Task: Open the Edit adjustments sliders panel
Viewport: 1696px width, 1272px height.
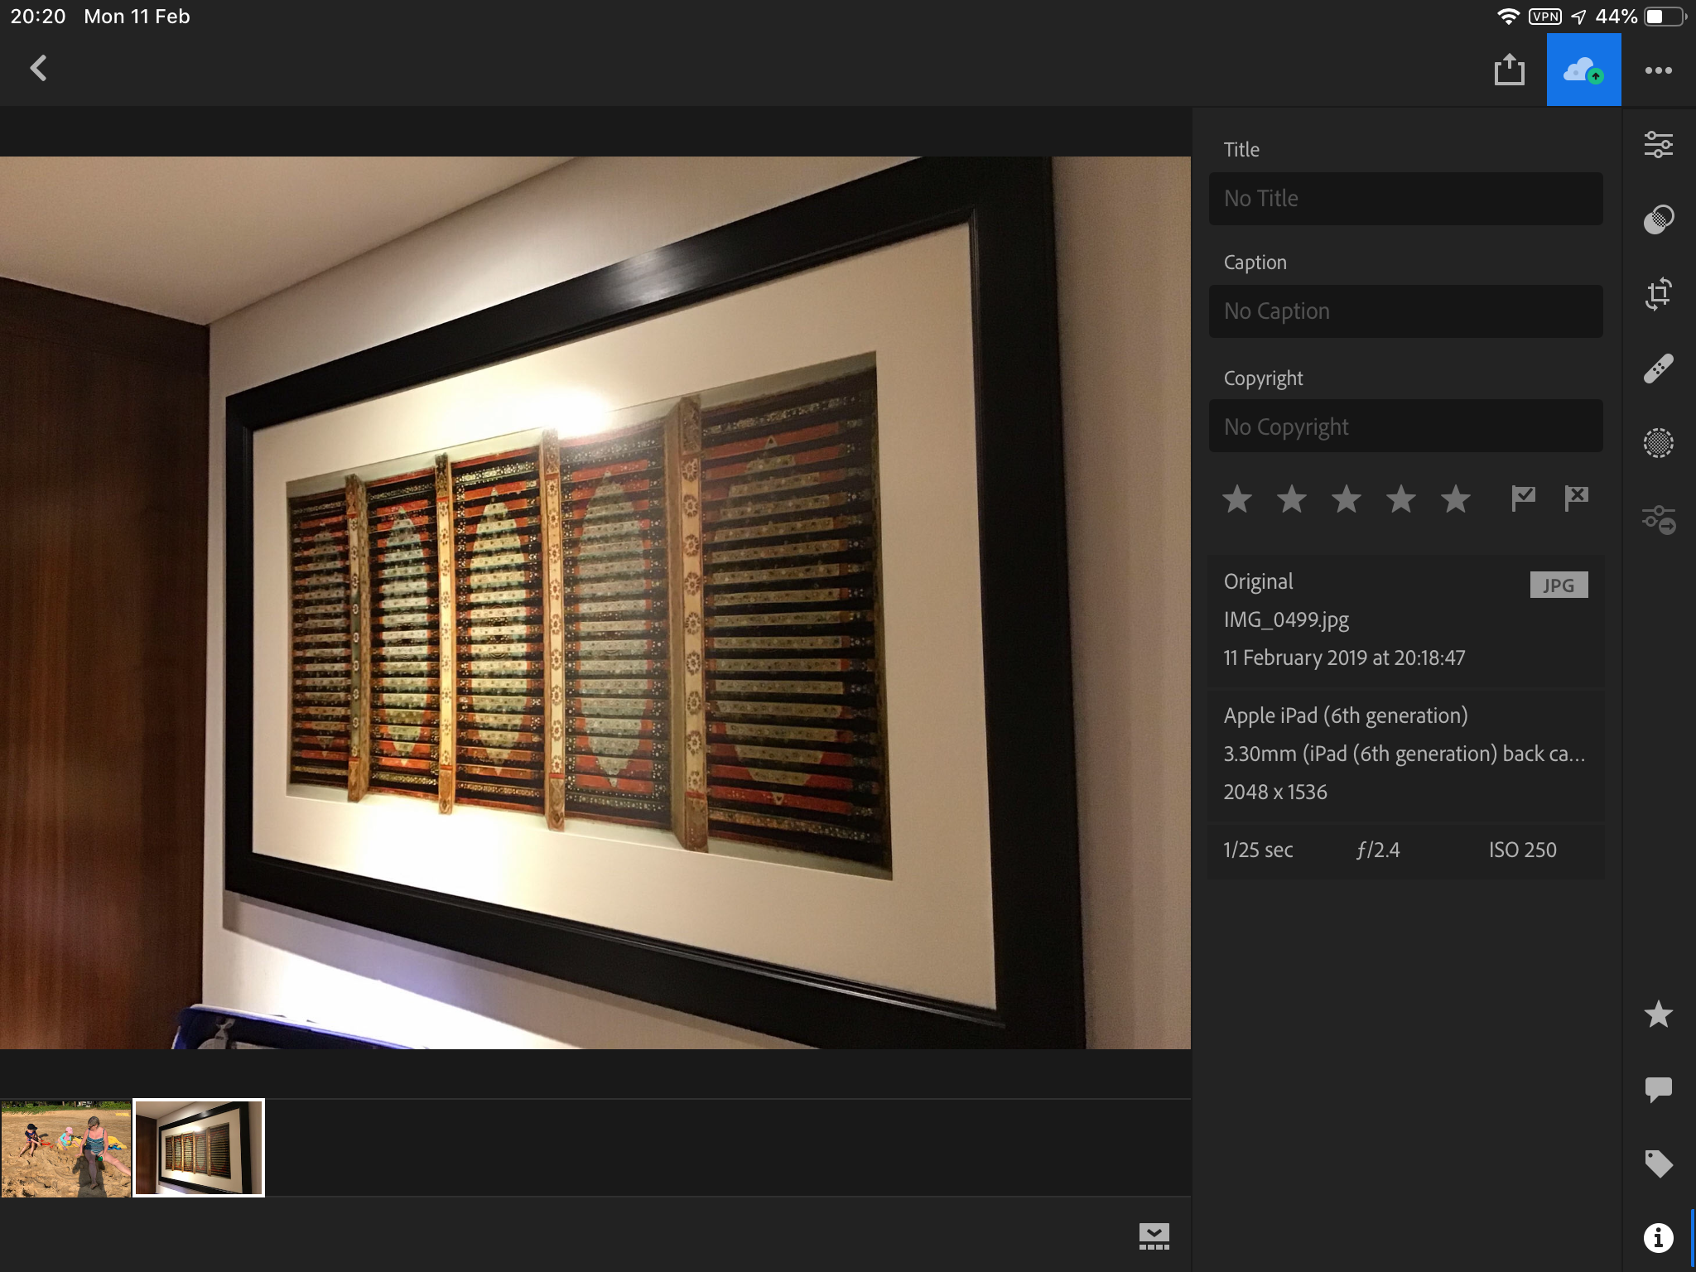Action: 1658,145
